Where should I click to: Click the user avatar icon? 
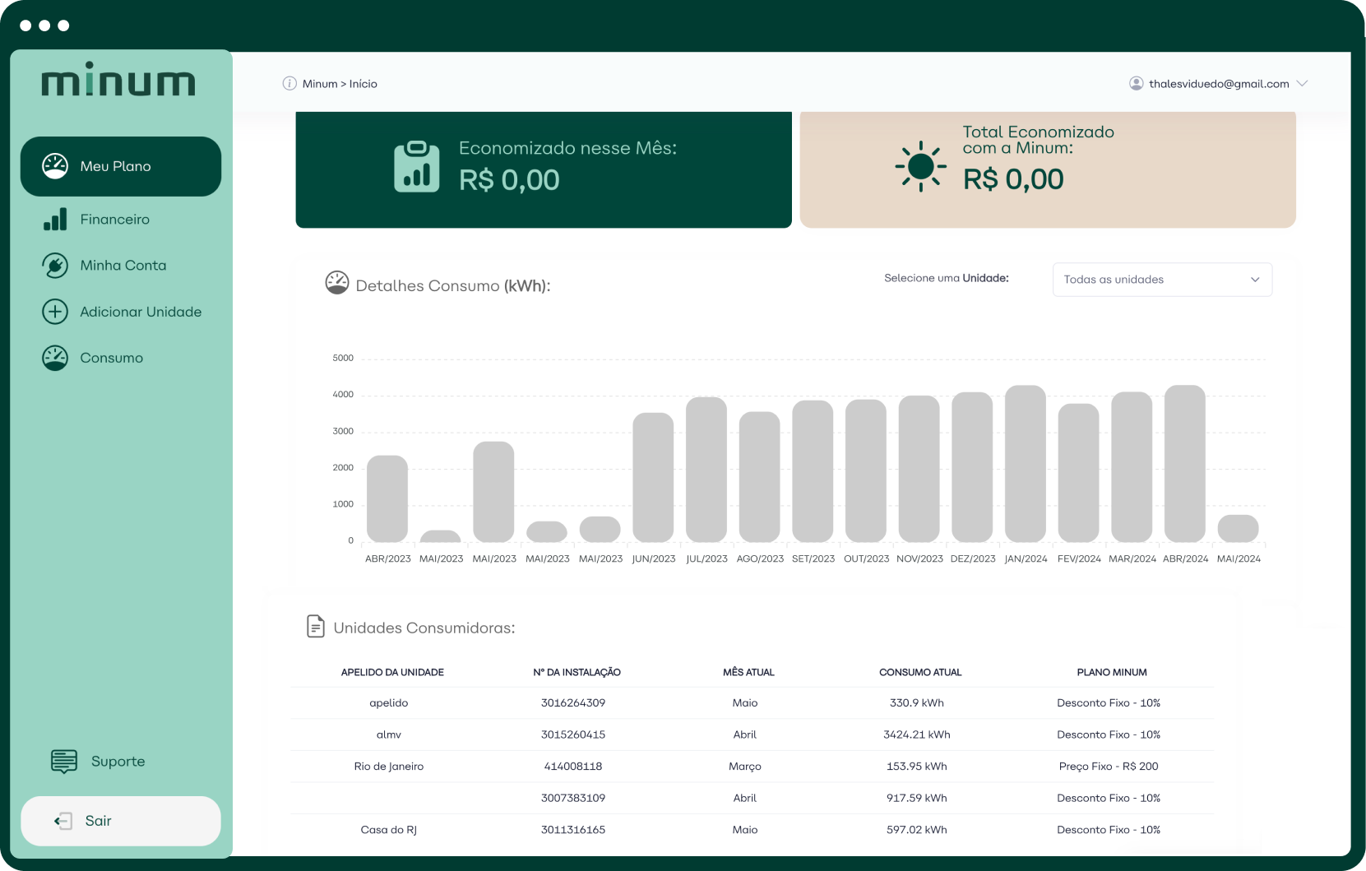(x=1137, y=84)
